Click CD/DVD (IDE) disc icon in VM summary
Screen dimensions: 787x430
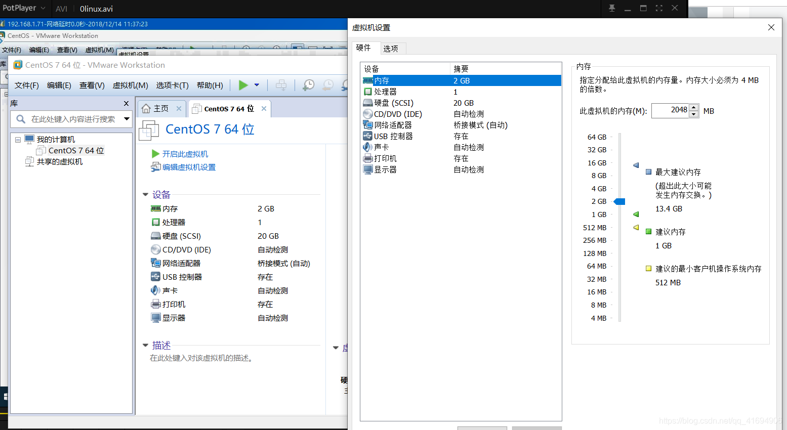tap(155, 249)
